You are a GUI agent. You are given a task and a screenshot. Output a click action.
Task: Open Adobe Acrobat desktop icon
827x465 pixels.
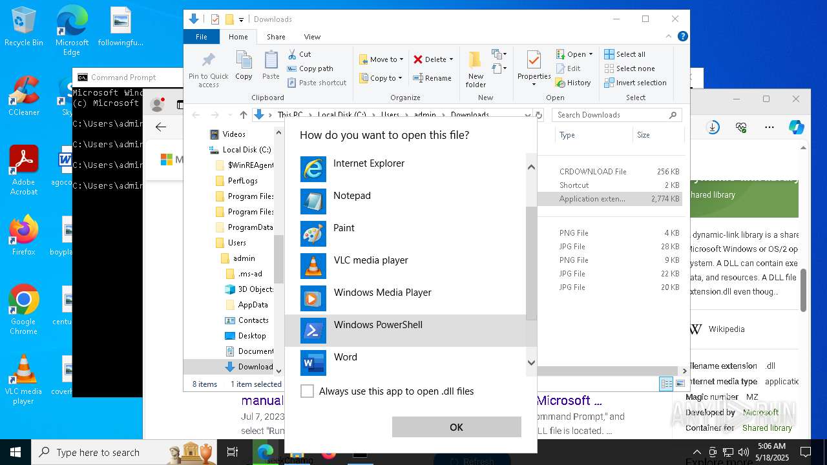click(x=24, y=170)
